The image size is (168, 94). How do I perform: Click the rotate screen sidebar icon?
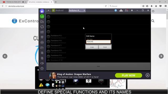pyautogui.click(x=42, y=27)
